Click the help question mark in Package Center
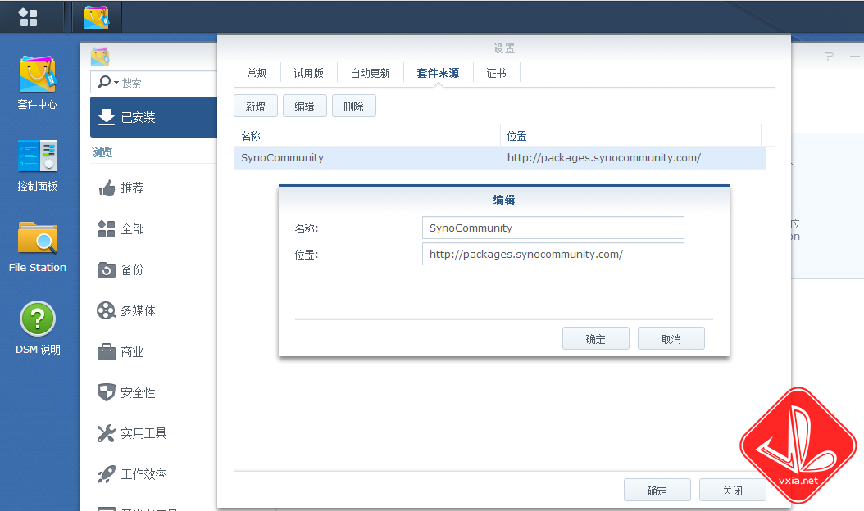The image size is (864, 511). (x=829, y=57)
